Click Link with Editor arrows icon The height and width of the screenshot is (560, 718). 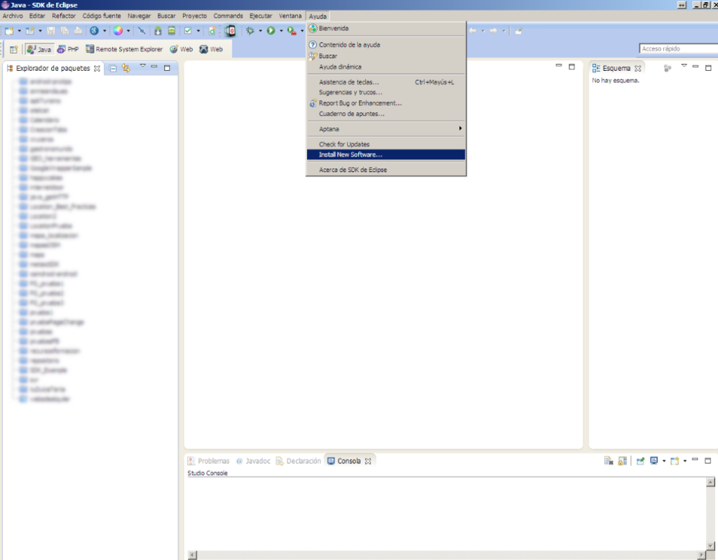pos(126,68)
